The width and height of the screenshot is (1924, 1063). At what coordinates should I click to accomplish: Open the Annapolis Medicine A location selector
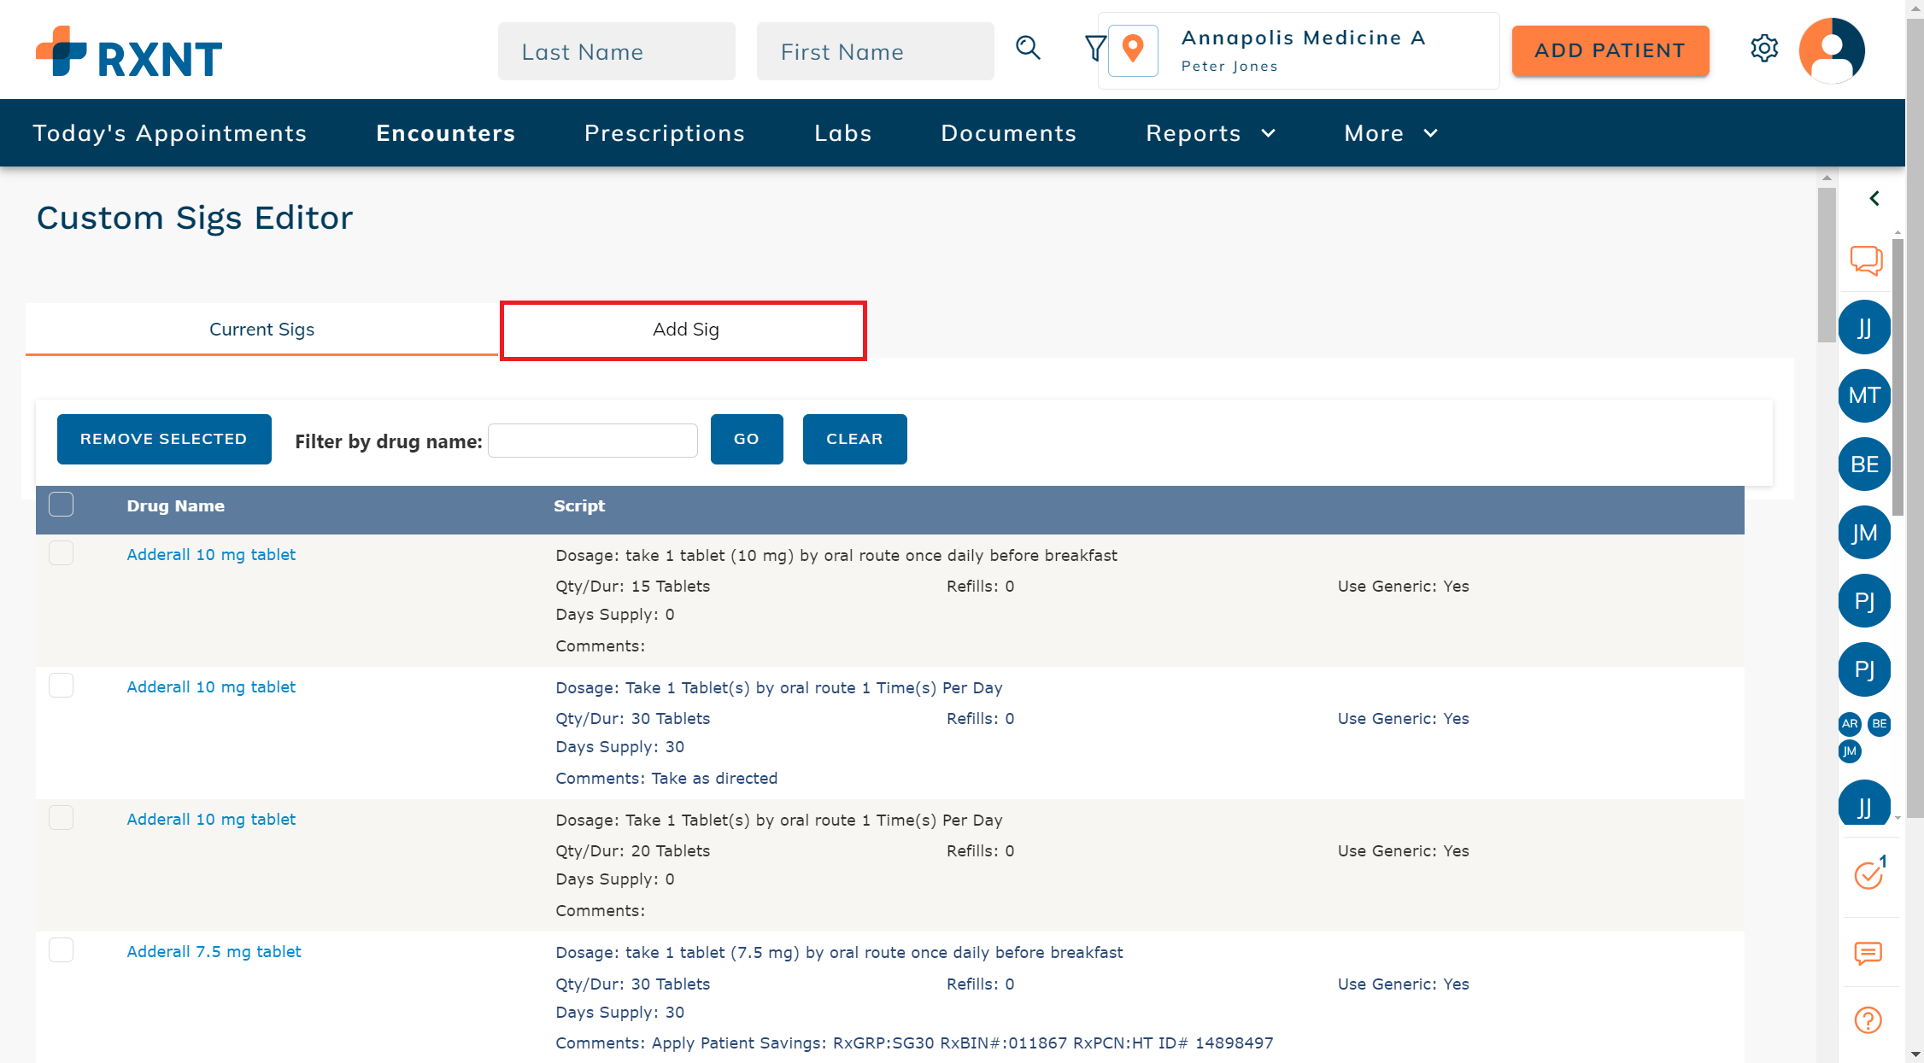[1299, 50]
